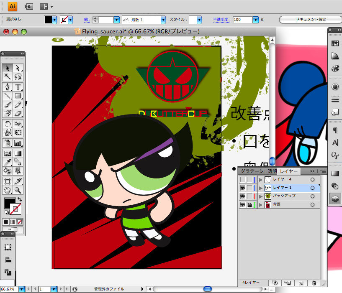Click ドキュメント設定 button

pyautogui.click(x=311, y=19)
